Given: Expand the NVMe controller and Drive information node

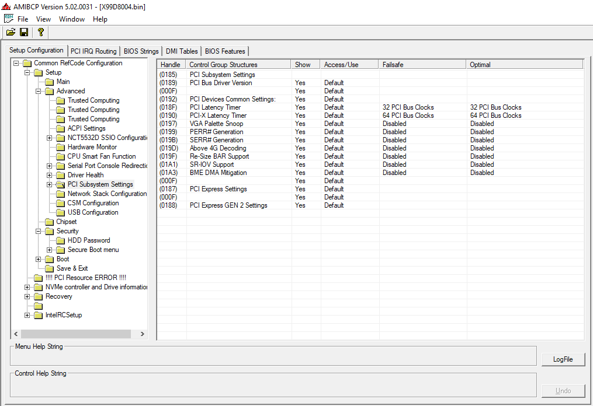Looking at the screenshot, I should pyautogui.click(x=27, y=288).
